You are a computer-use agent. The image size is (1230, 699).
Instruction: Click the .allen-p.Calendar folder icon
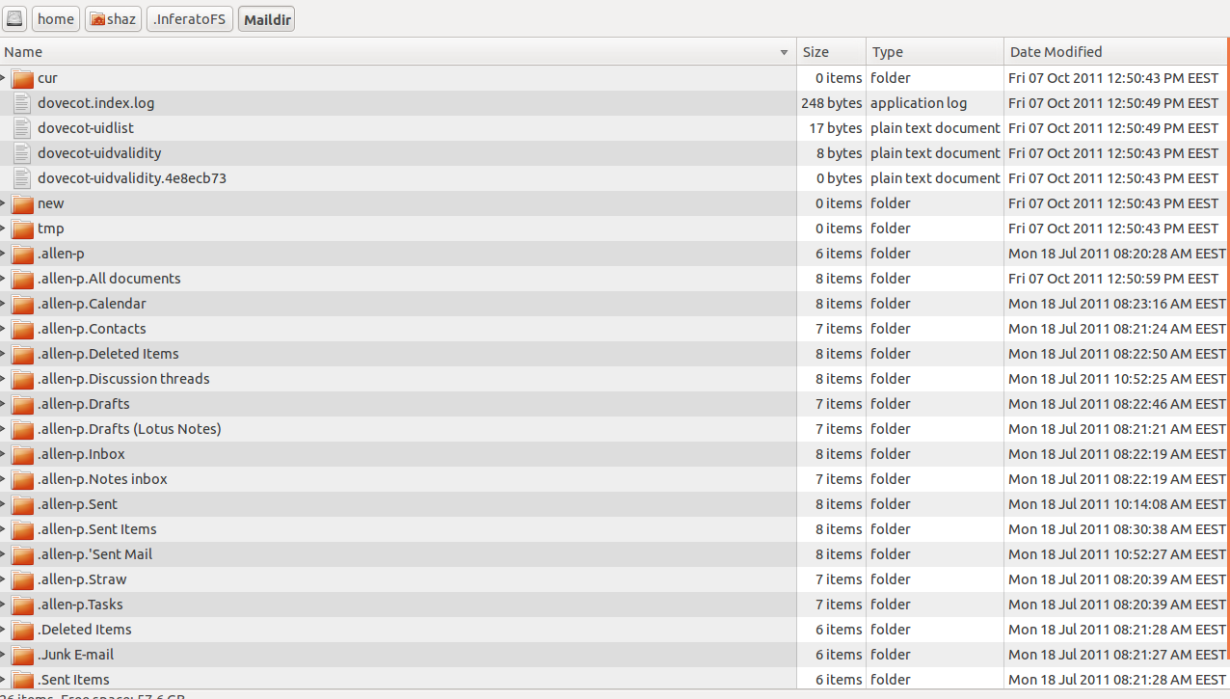(22, 304)
